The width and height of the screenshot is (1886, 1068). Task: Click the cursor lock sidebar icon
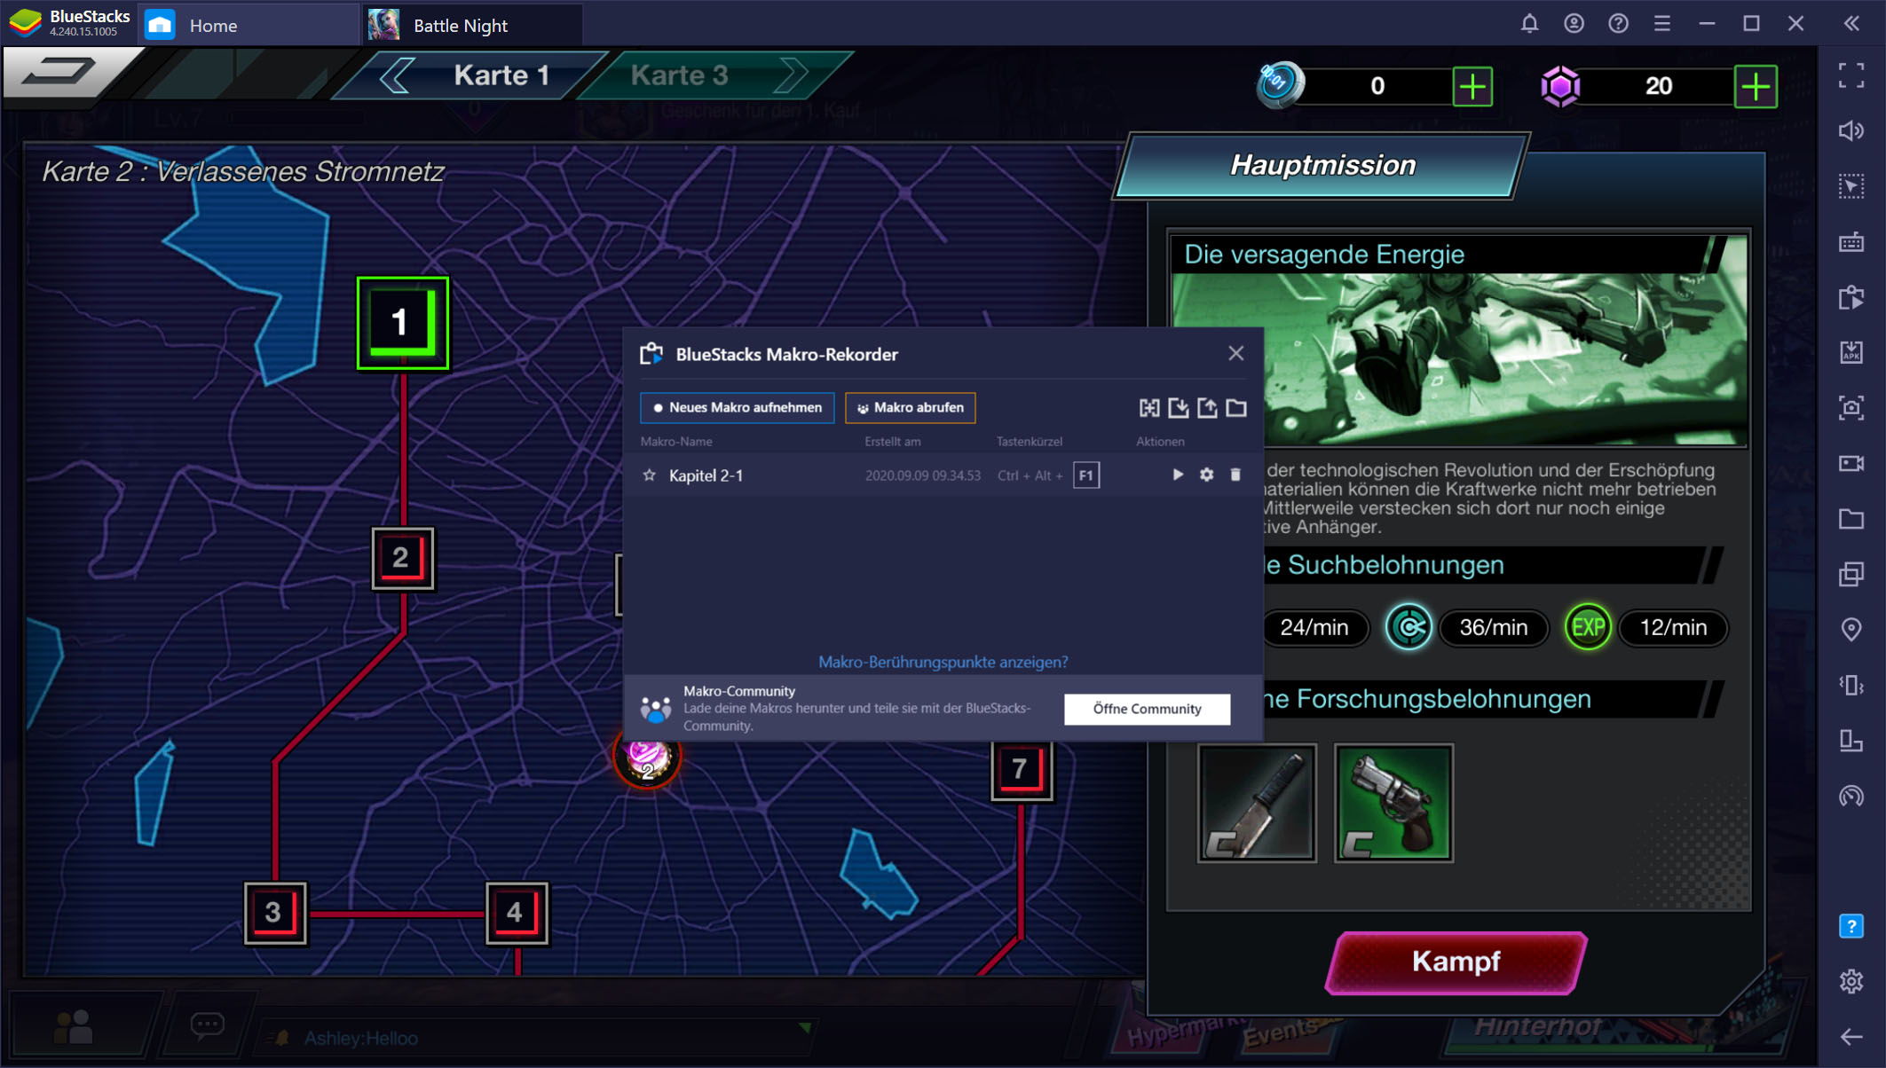1851,186
